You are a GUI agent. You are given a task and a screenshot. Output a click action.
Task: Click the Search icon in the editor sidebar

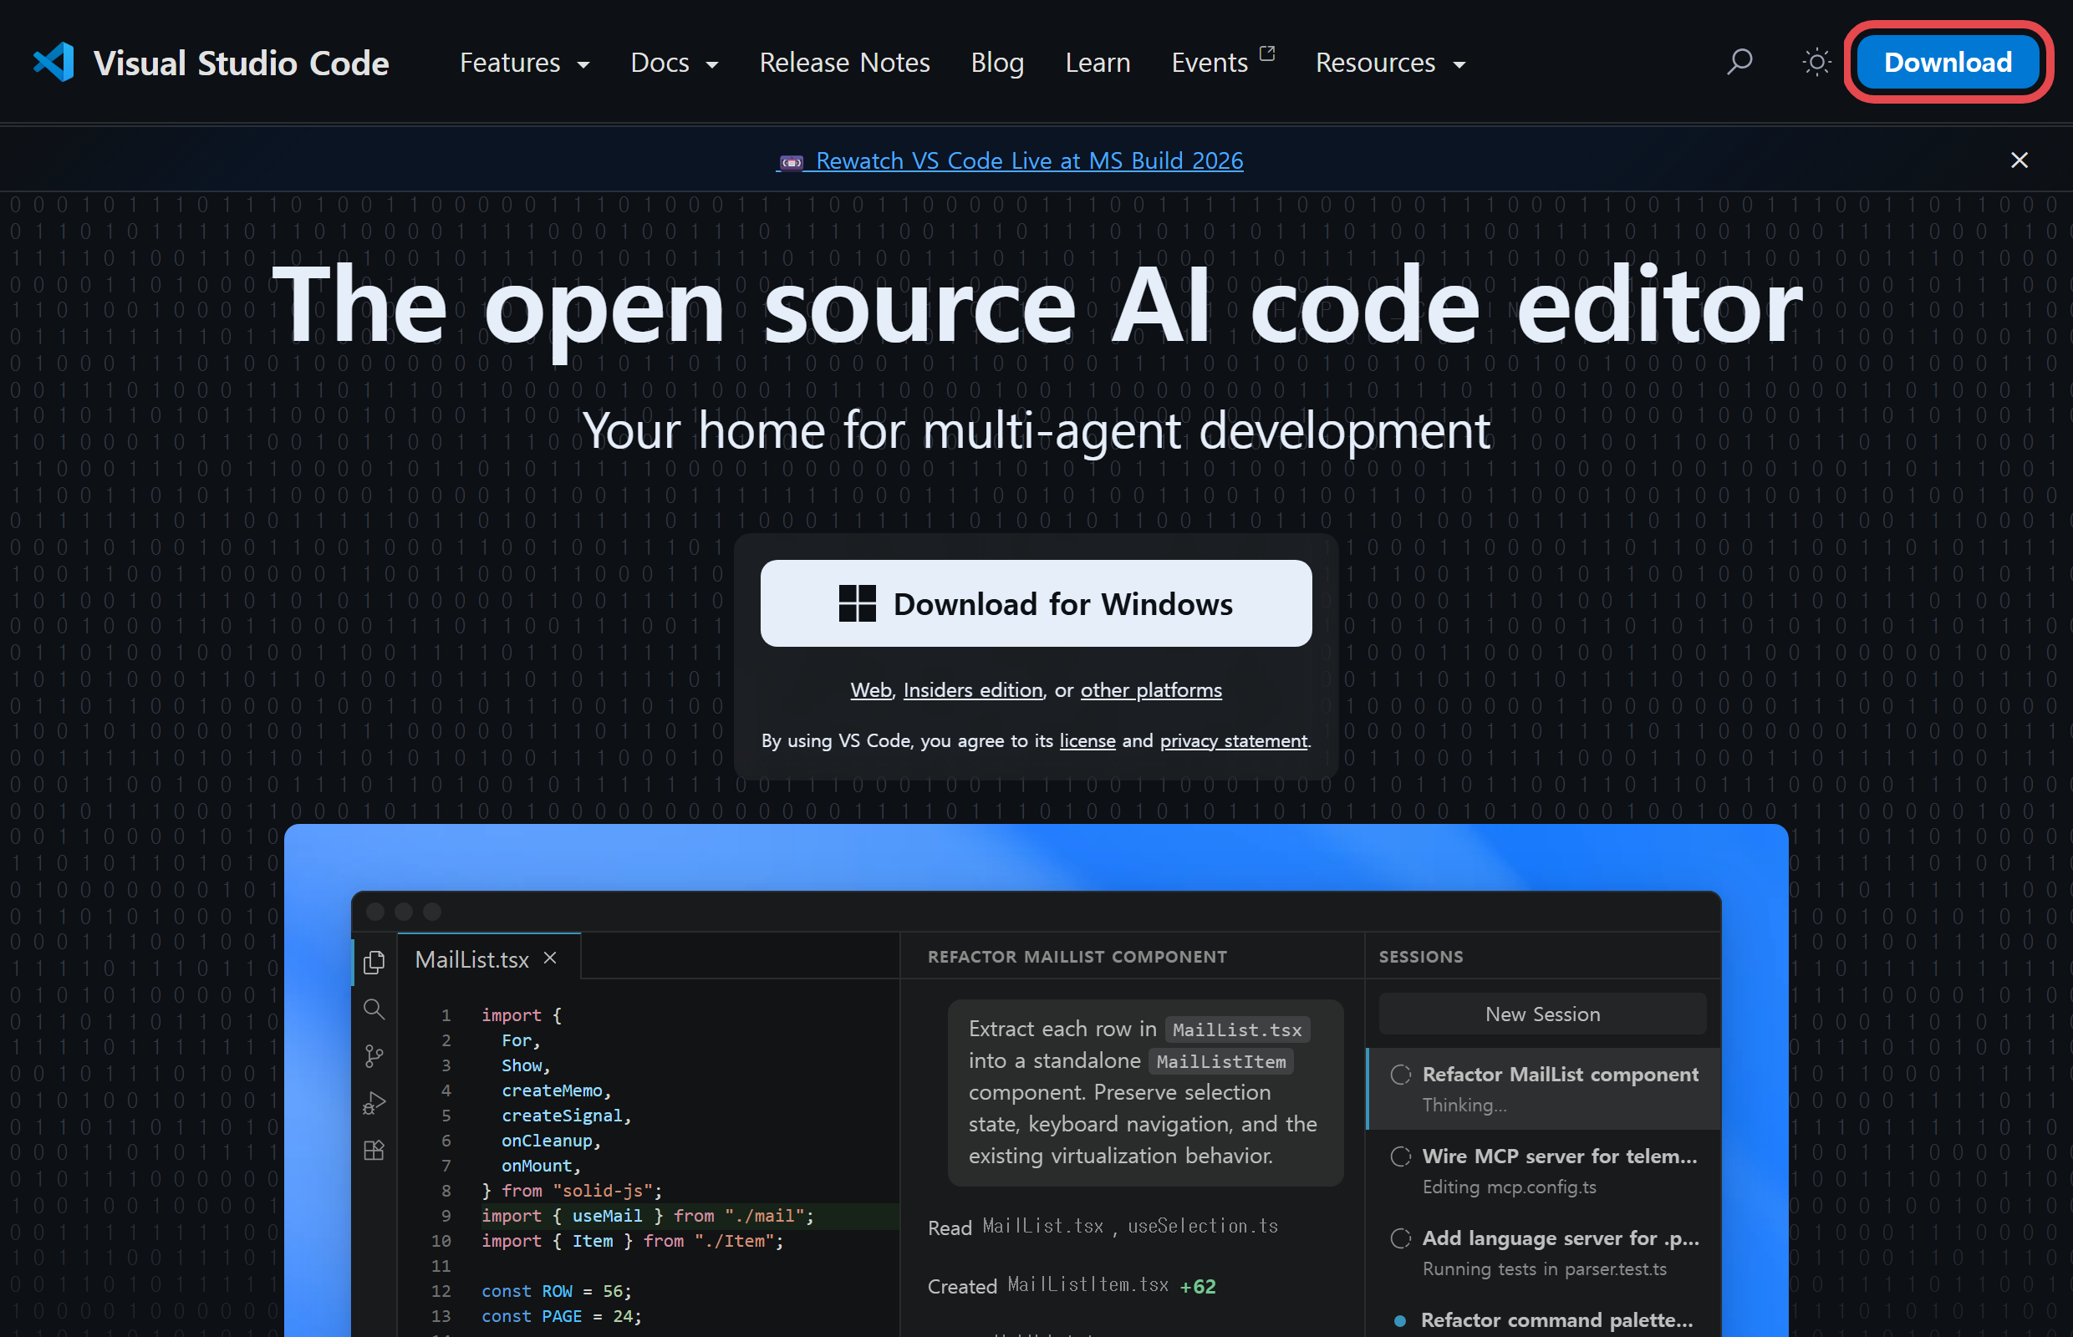(374, 1009)
